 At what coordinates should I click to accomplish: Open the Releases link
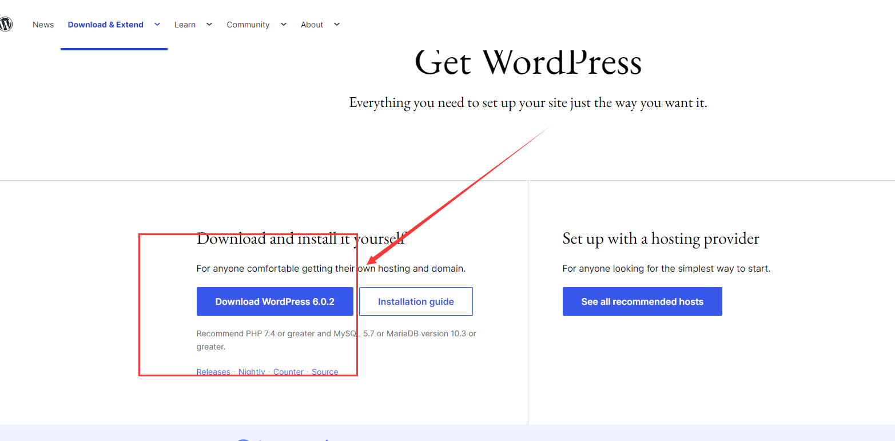pyautogui.click(x=213, y=372)
